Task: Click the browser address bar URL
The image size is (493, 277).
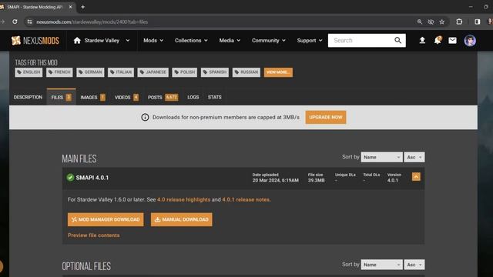Action: click(x=92, y=22)
